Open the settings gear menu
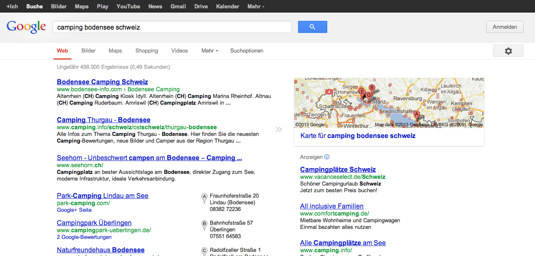This screenshot has width=535, height=256. point(508,51)
